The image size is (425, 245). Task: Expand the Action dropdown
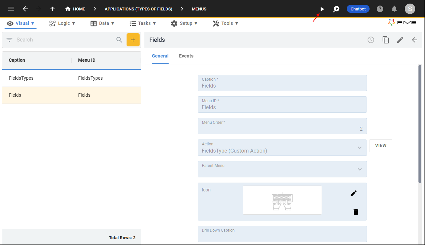point(359,148)
